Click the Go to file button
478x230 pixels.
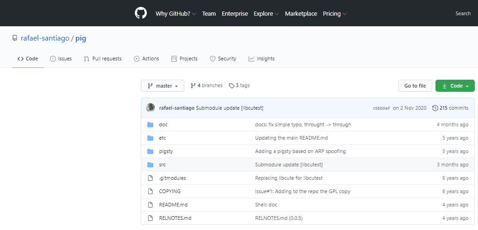point(415,86)
